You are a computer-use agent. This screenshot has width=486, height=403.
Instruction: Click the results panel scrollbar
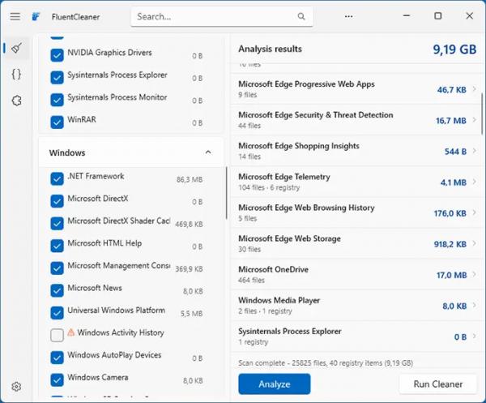tap(482, 114)
